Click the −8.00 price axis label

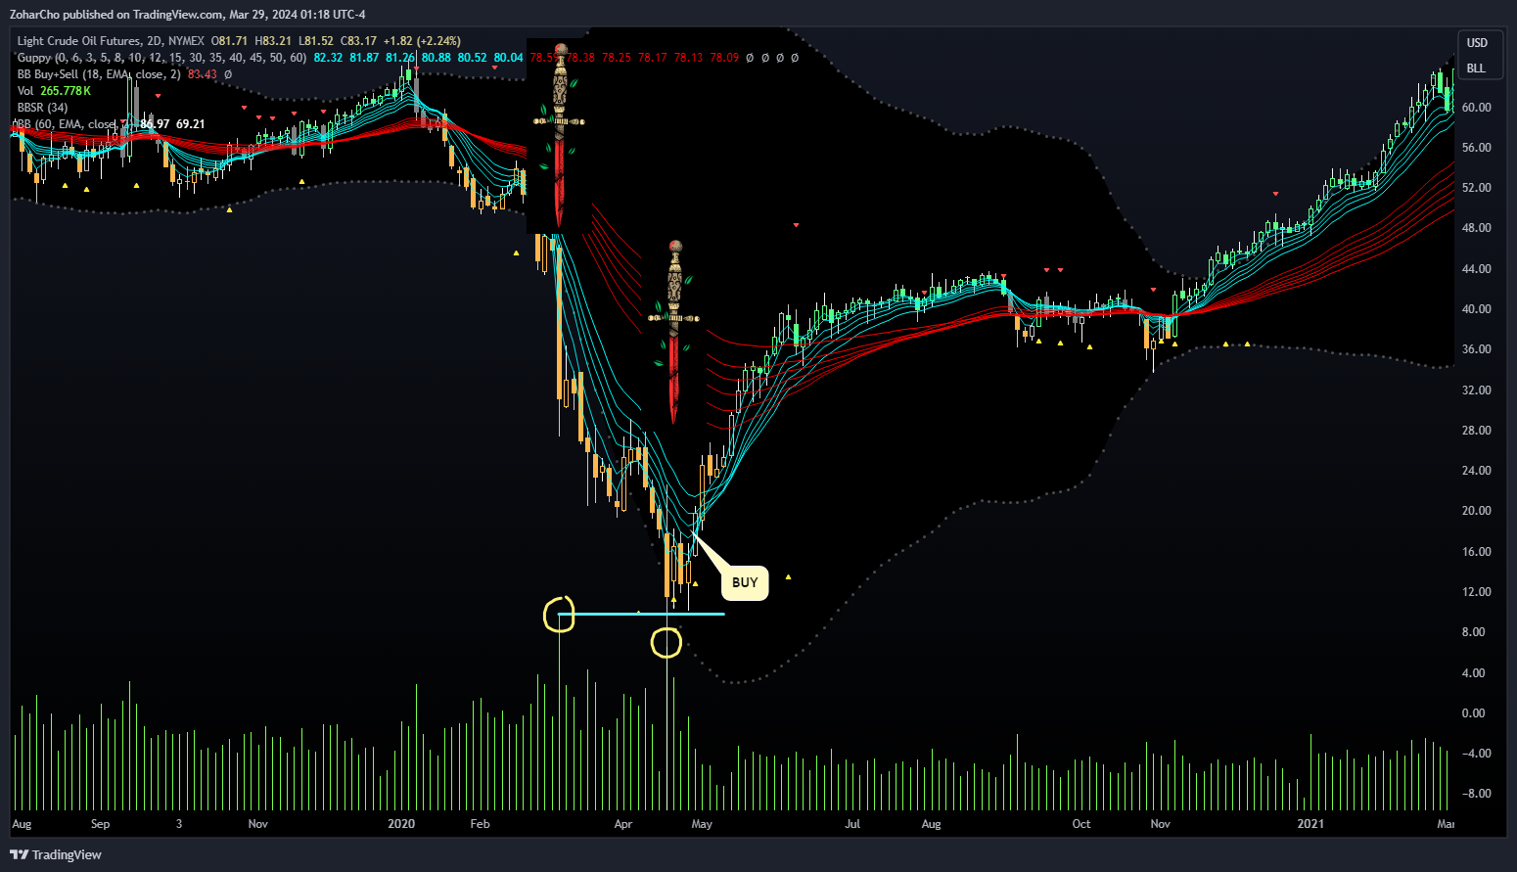pyautogui.click(x=1476, y=794)
